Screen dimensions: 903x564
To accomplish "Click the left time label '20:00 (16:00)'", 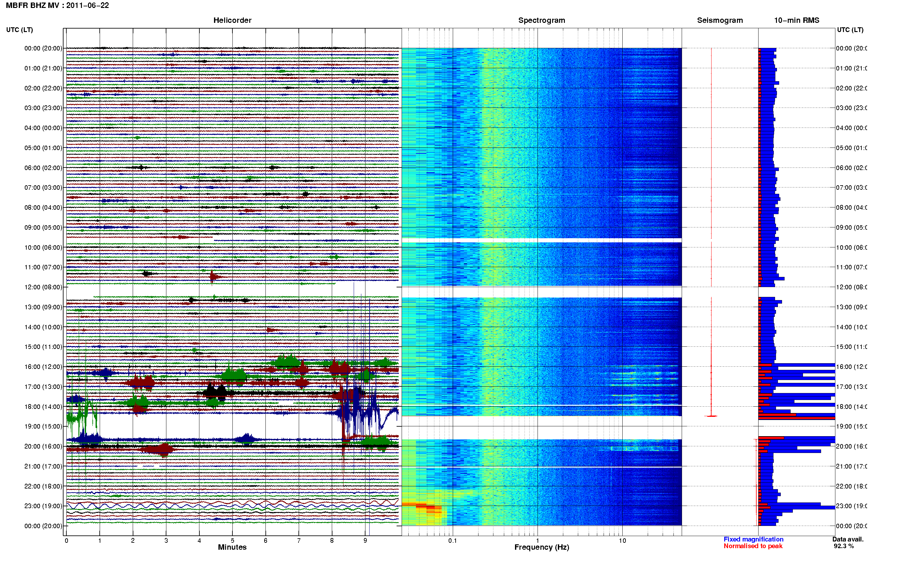I will point(43,446).
